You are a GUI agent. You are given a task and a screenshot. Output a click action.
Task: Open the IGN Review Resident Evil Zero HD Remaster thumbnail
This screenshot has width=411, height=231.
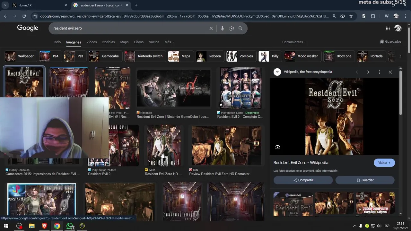(226, 145)
